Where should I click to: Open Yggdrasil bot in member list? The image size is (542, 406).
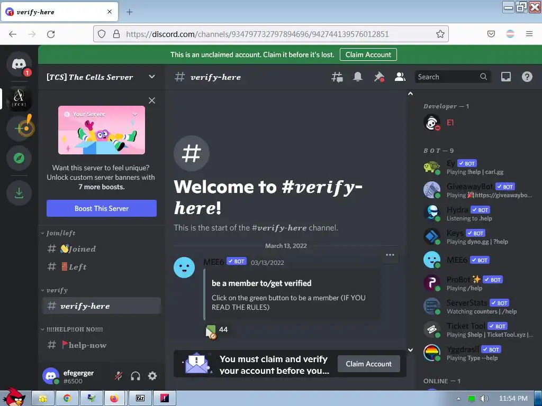pyautogui.click(x=479, y=353)
